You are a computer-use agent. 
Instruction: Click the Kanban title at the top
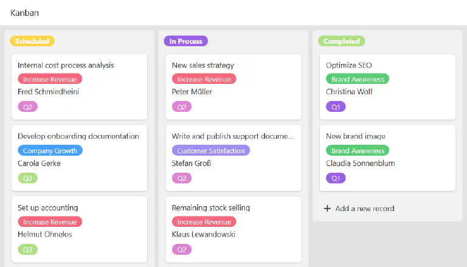click(24, 12)
